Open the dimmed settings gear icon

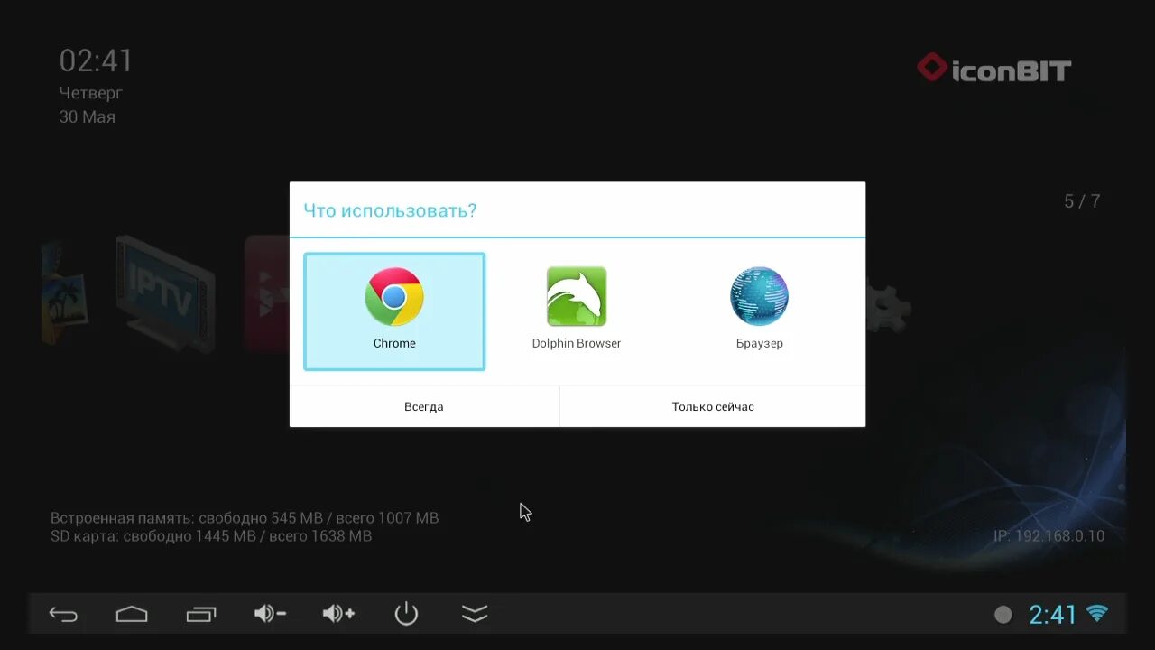(887, 307)
